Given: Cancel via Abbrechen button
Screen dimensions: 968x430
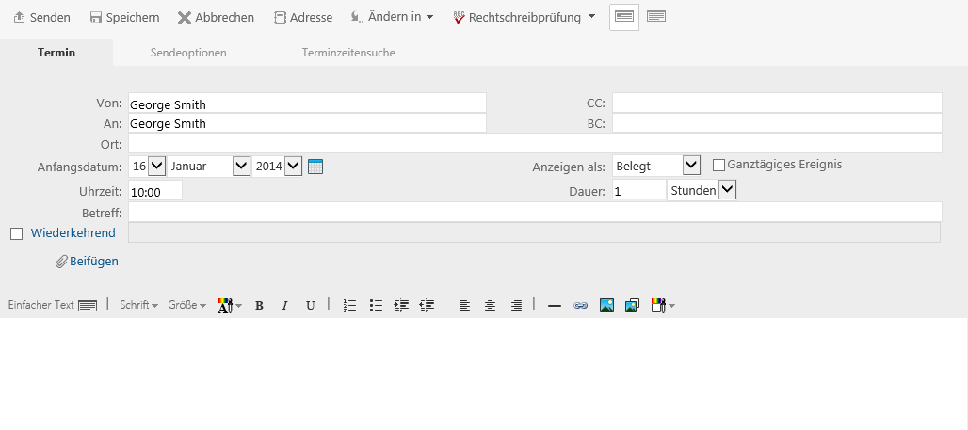Looking at the screenshot, I should tap(216, 17).
